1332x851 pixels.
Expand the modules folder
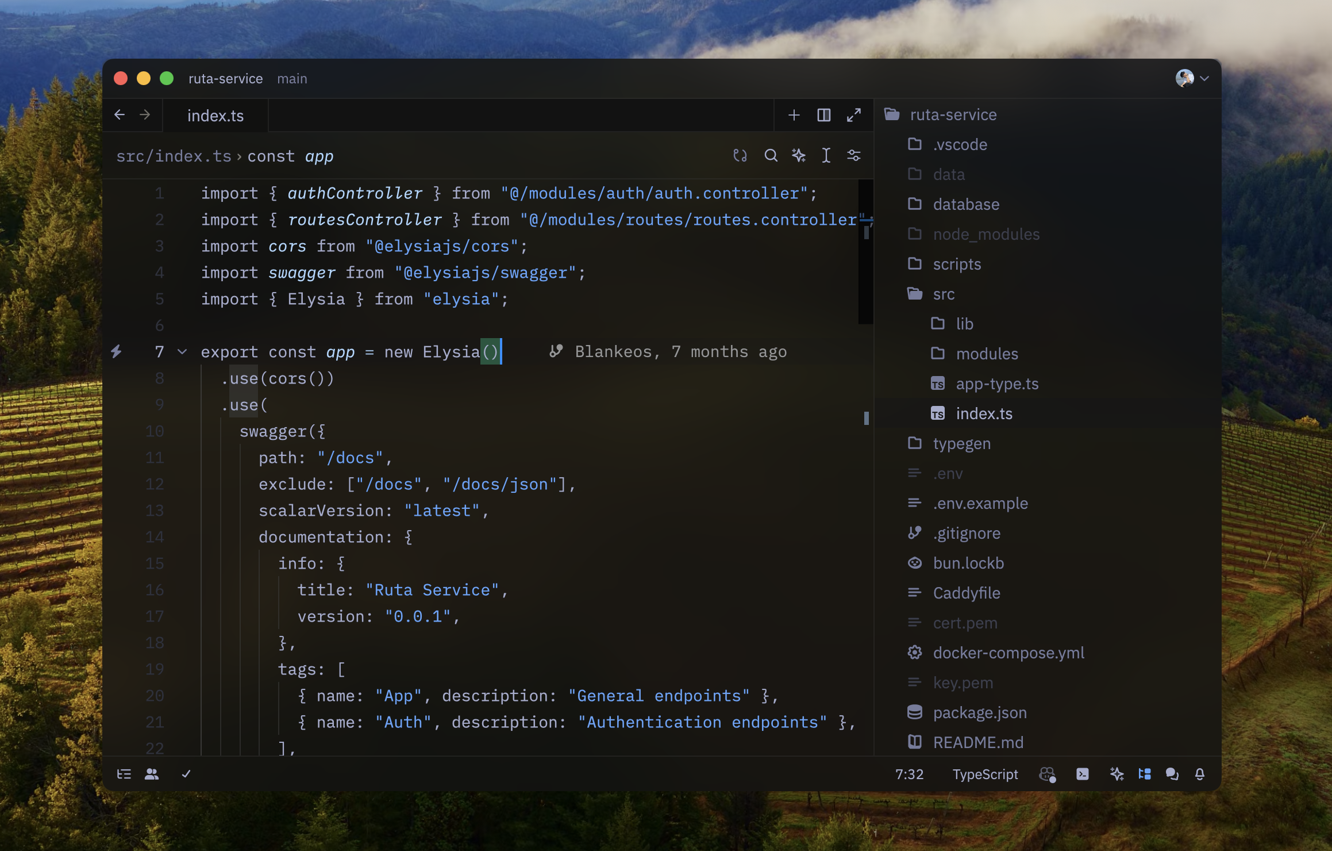[1047, 354]
